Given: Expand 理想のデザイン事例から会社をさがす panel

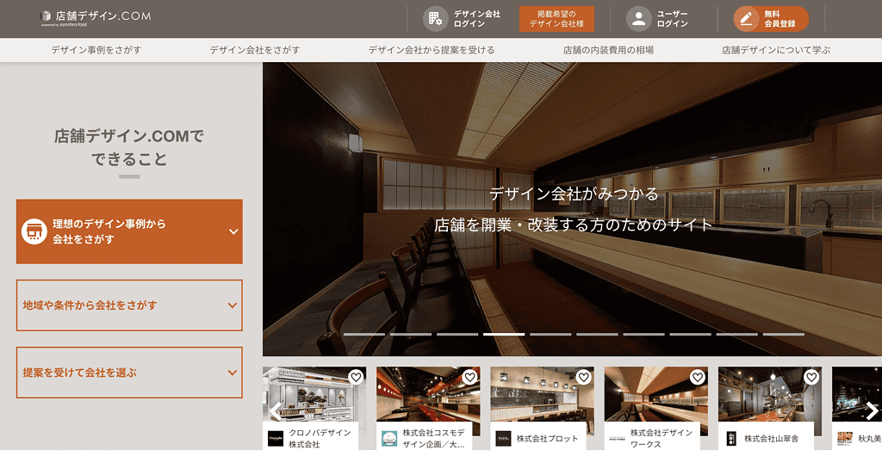Looking at the screenshot, I should (233, 231).
